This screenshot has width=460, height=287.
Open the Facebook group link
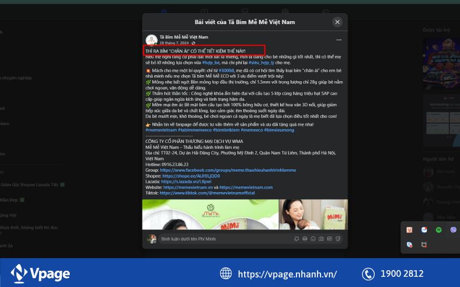point(228,170)
